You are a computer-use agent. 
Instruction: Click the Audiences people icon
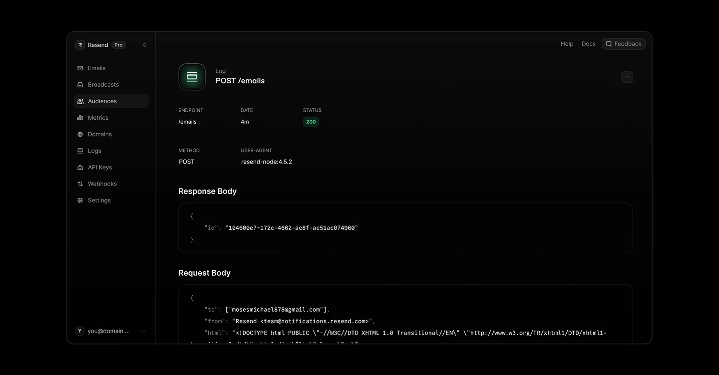[x=80, y=101]
